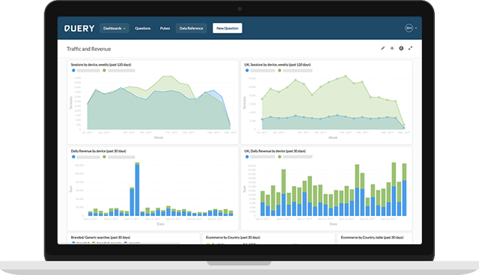Click green legend dot in UK Daily Revenue card
Image resolution: width=479 pixels, height=275 pixels.
(x=279, y=157)
